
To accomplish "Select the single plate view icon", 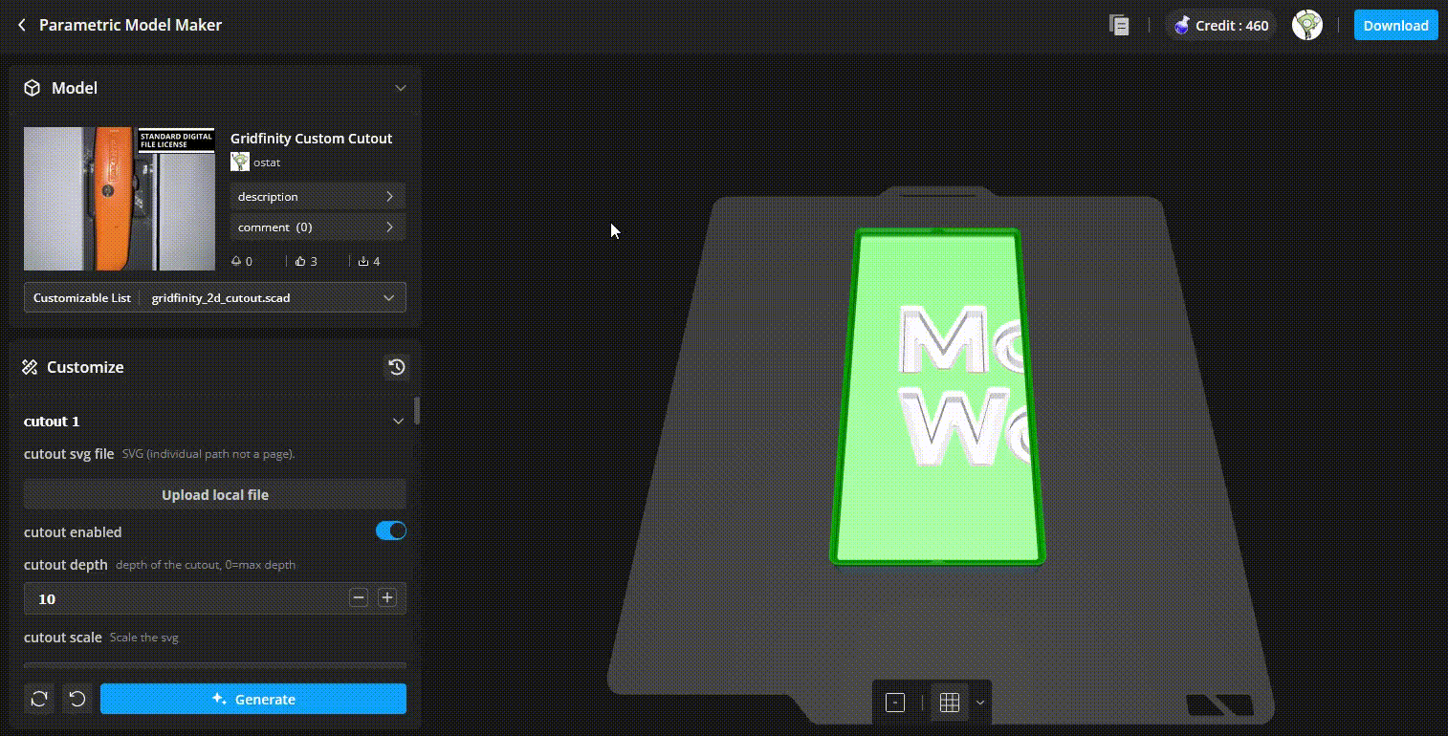I will [895, 702].
